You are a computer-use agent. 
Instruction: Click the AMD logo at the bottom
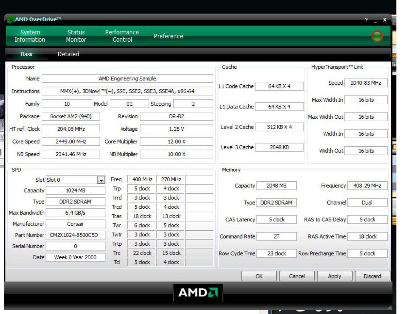pyautogui.click(x=198, y=292)
